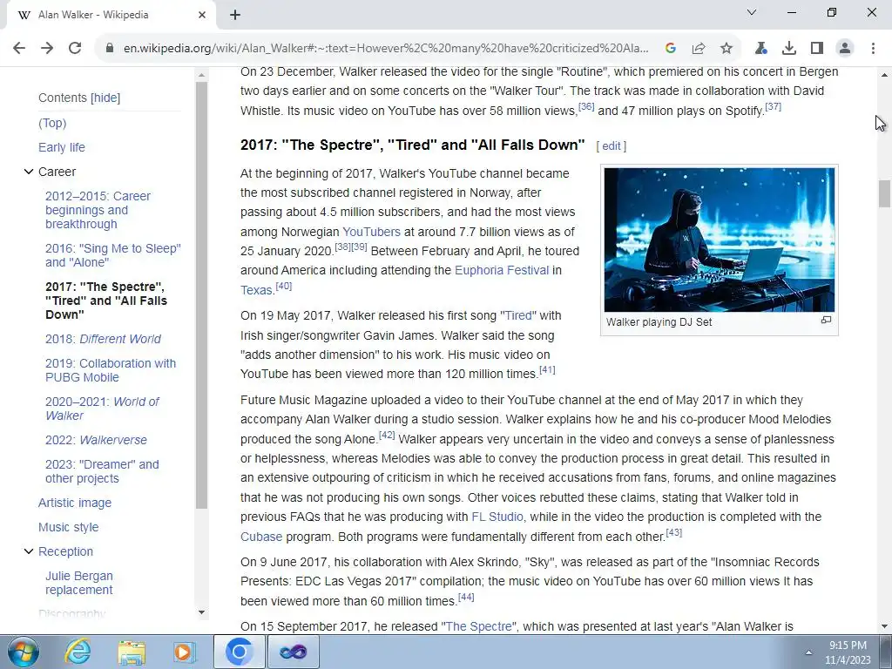Go to Music style section

tap(68, 527)
